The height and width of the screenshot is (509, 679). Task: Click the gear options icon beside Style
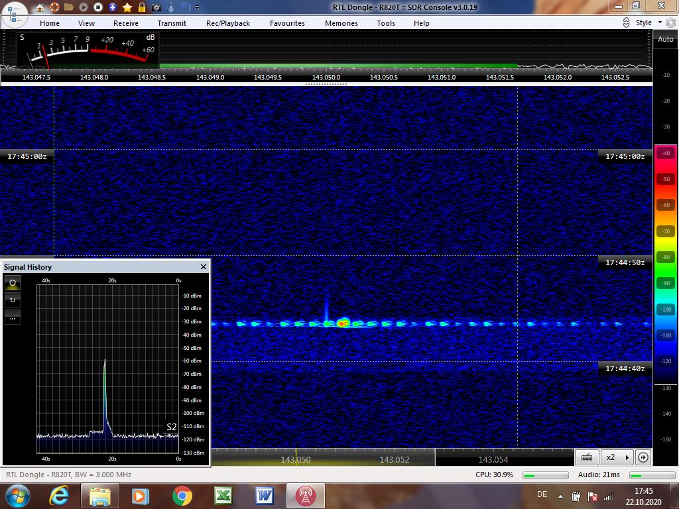[x=671, y=23]
